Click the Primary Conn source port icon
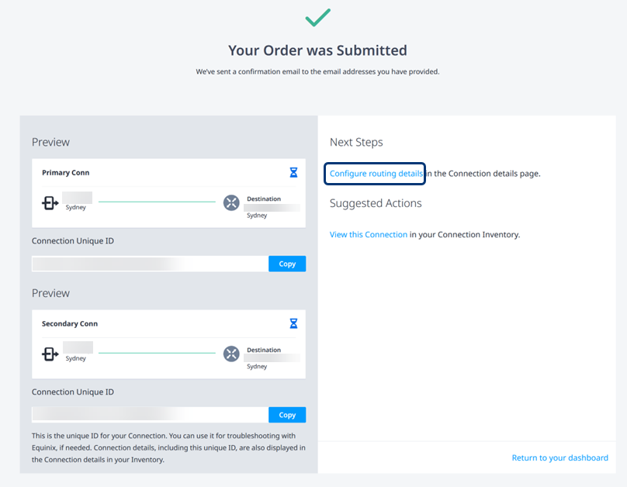Screen dimensions: 627x487 [x=50, y=203]
